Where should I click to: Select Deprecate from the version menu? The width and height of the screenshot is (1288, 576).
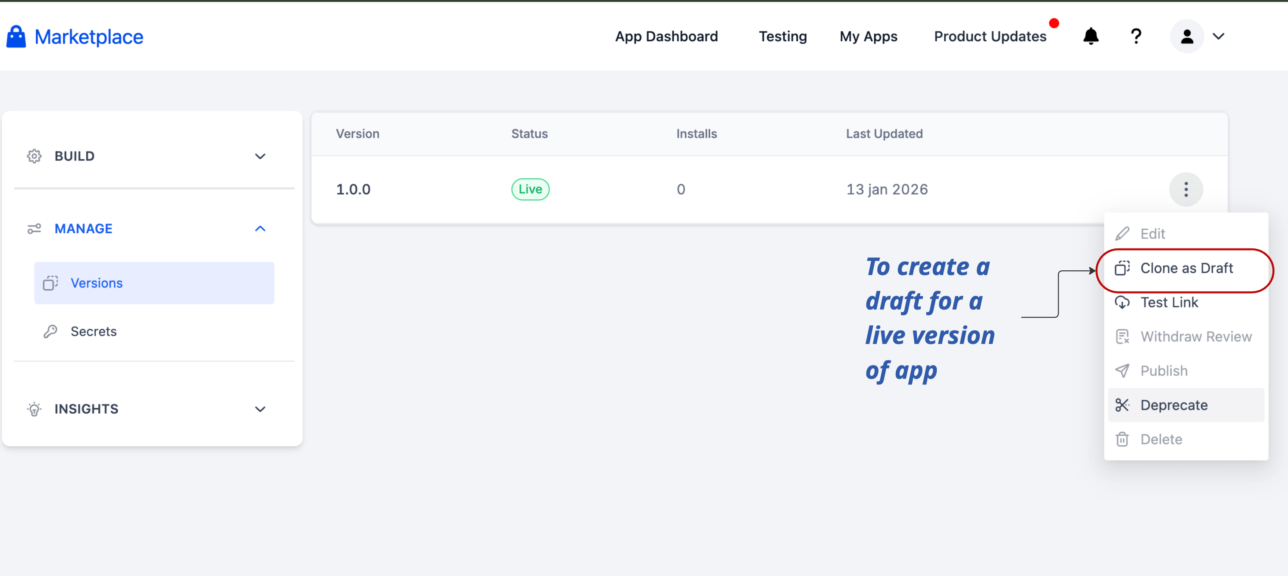[1173, 405]
